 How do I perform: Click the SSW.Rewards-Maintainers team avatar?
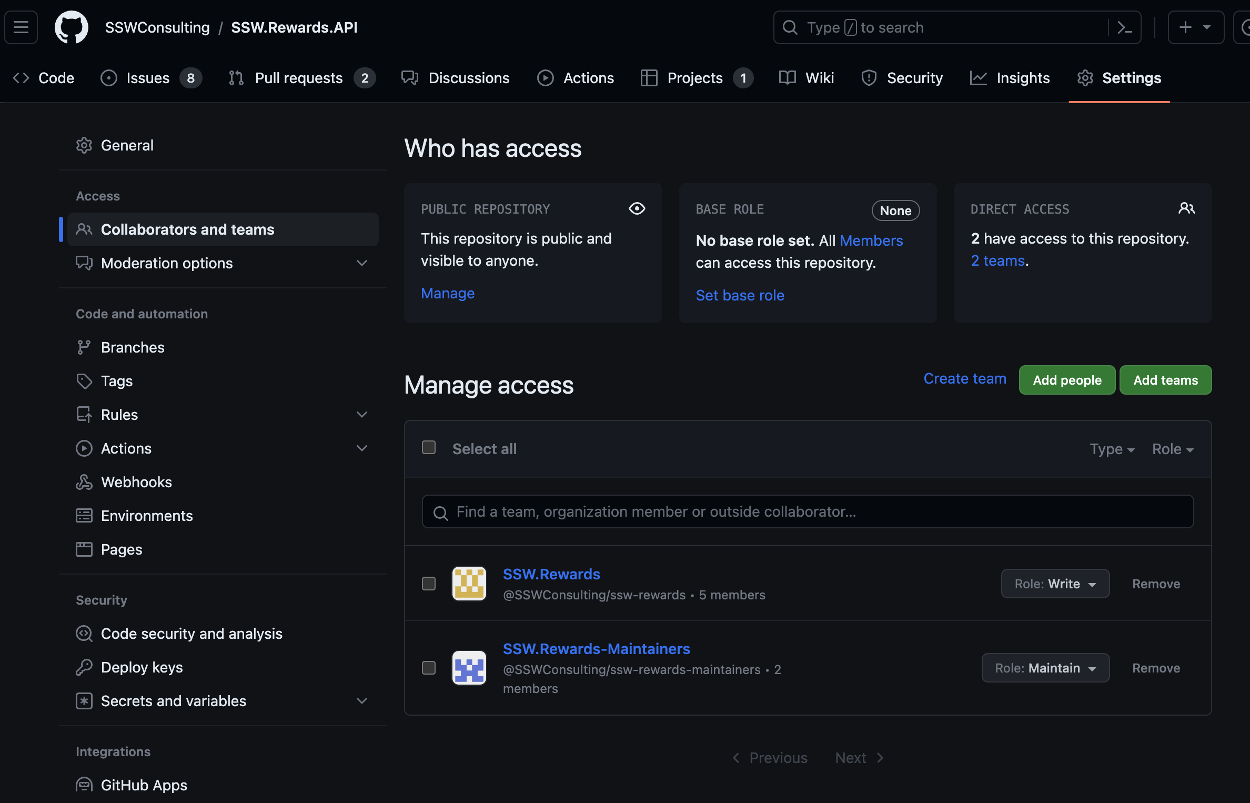tap(469, 668)
